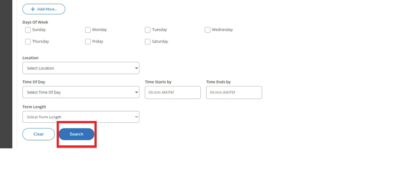Screen dimensions: 407x174
Task: Click the Time Of Day dropdown arrow
Action: coord(137,92)
